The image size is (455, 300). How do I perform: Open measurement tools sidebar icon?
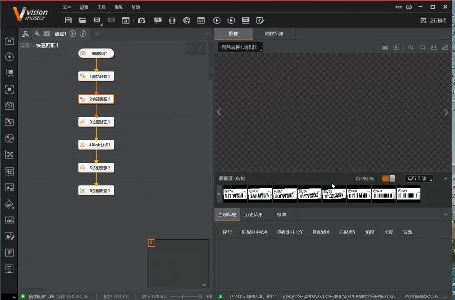[10, 73]
